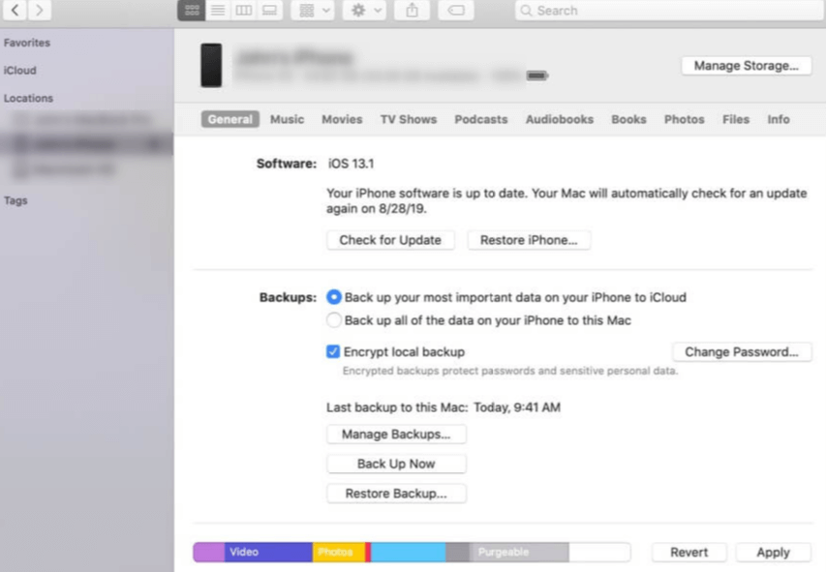
Task: Select back up to iCloud radio option
Action: (x=334, y=297)
